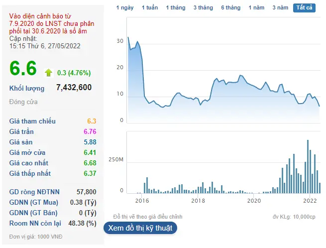326x248 pixels.
Task: Click the current price 6.6
Action: (23, 69)
